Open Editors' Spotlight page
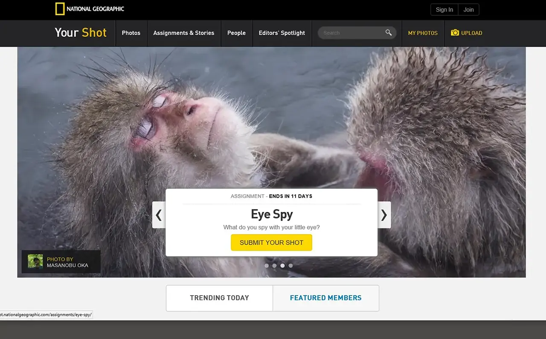Viewport: 546px width, 339px height. click(282, 33)
